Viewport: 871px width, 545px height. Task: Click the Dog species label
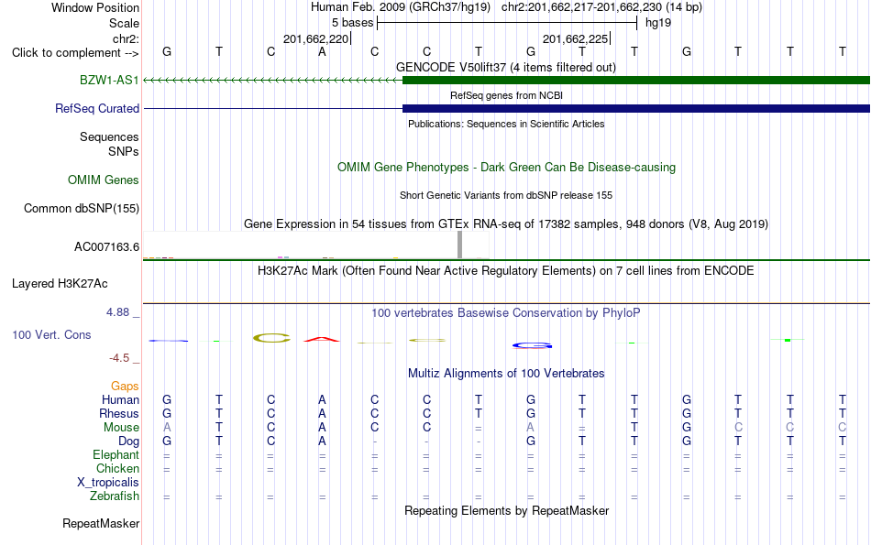128,441
